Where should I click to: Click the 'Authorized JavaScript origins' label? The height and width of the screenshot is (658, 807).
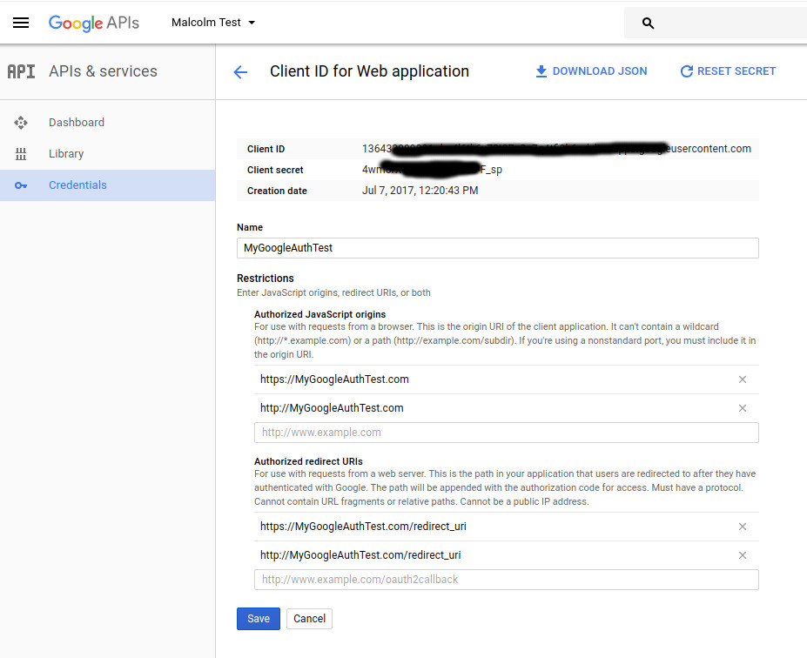pyautogui.click(x=320, y=314)
